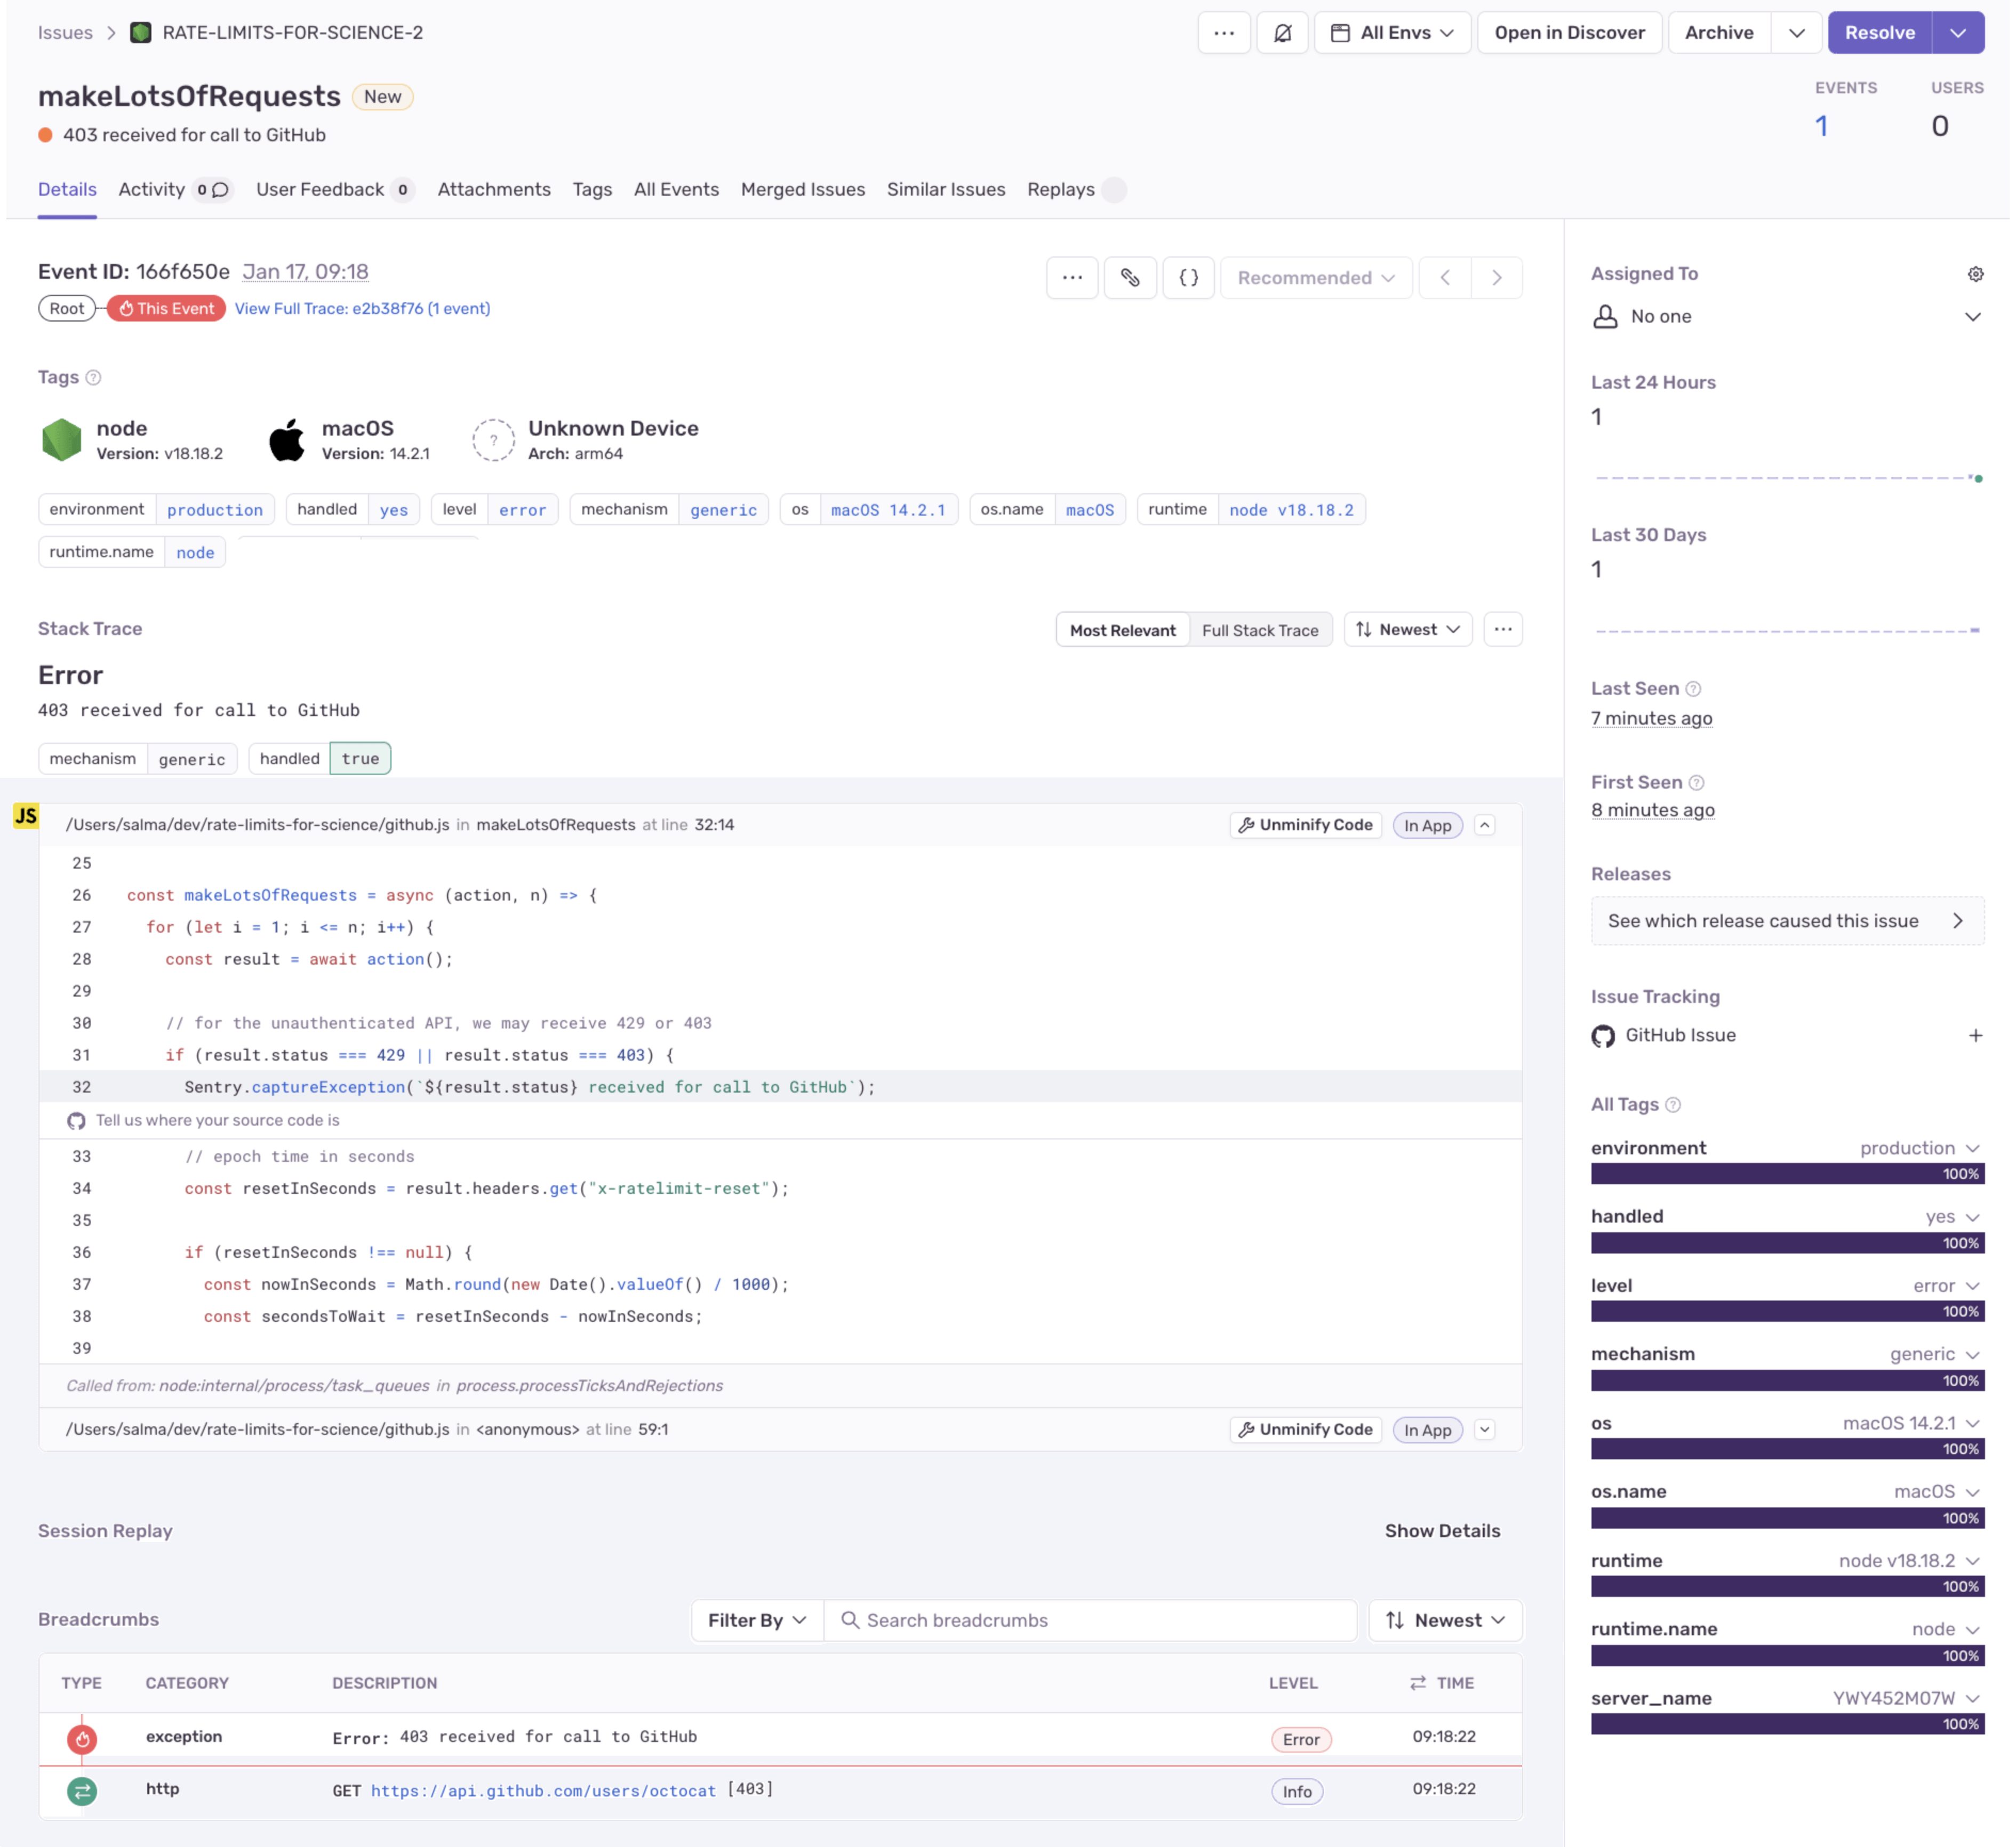Open the User Feedback tab
The width and height of the screenshot is (2016, 1847).
pos(334,190)
